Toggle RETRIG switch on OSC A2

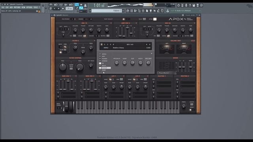[x=192, y=36]
